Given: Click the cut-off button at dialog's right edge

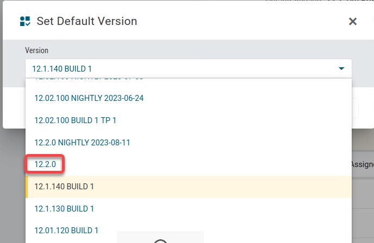Looking at the screenshot, I should point(355,108).
